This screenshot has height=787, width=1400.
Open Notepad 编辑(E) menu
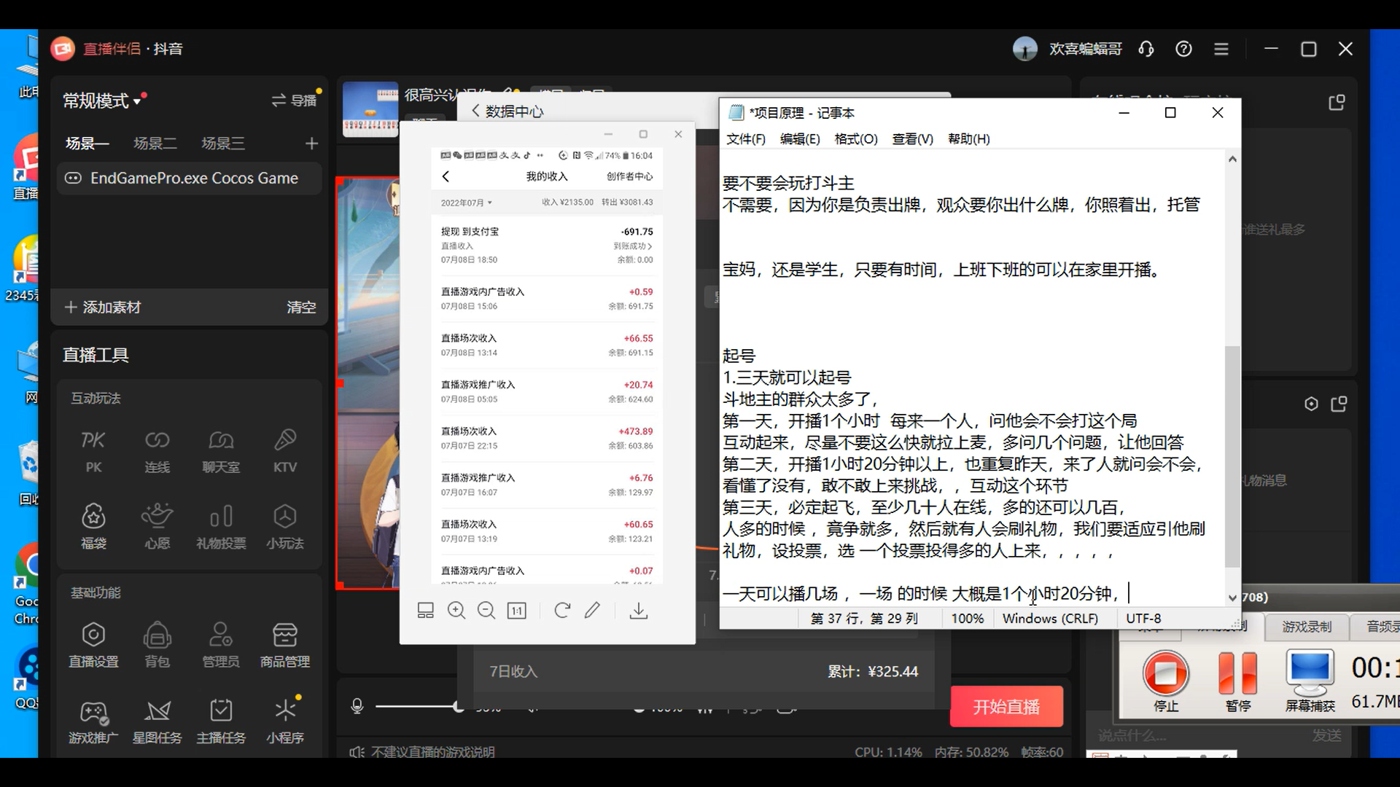point(800,139)
